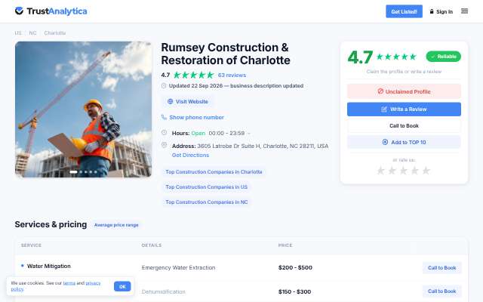Image resolution: width=483 pixels, height=302 pixels.
Task: Click the SERVICE column header
Action: pos(31,245)
